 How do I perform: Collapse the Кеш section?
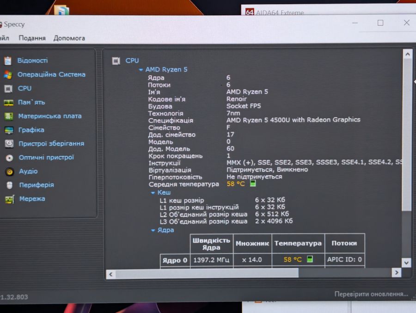pos(153,193)
